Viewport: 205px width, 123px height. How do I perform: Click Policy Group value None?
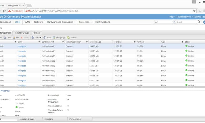point(69,95)
